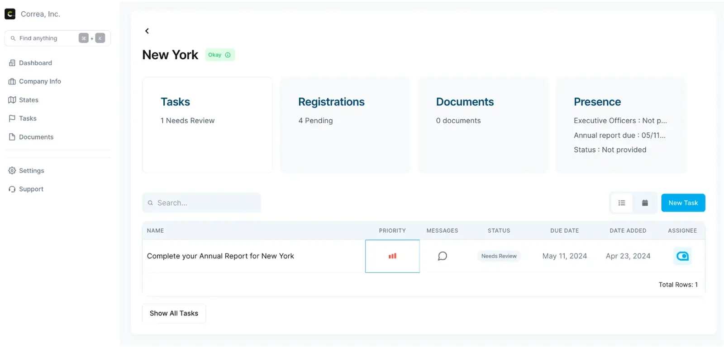The image size is (724, 347).
Task: Sort by ASSIGNEE column header
Action: [x=682, y=230]
